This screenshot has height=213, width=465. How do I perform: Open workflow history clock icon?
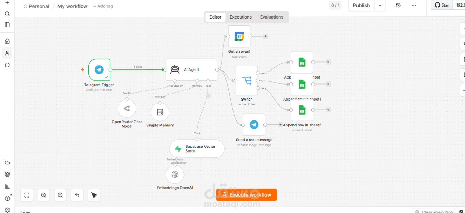click(x=398, y=5)
